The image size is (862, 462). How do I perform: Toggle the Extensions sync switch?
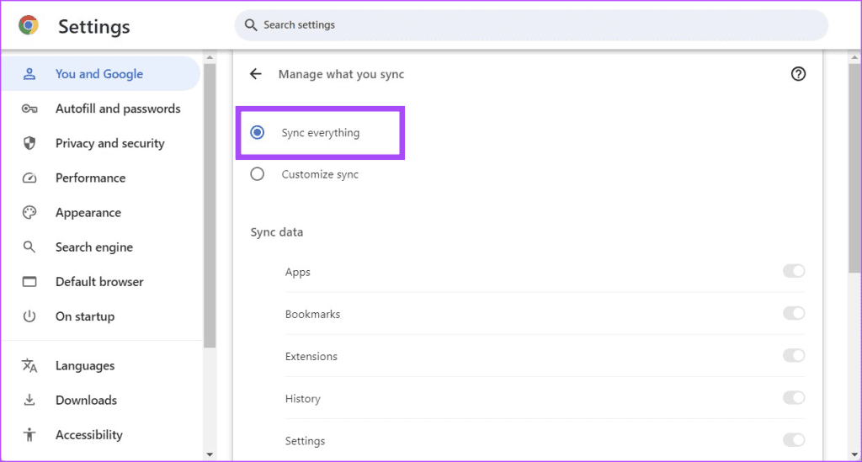point(794,355)
